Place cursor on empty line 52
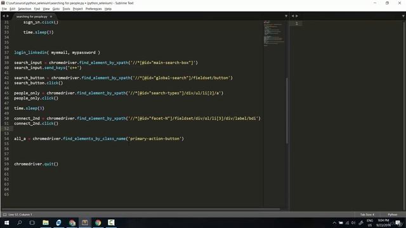The image size is (406, 228). click(x=137, y=129)
